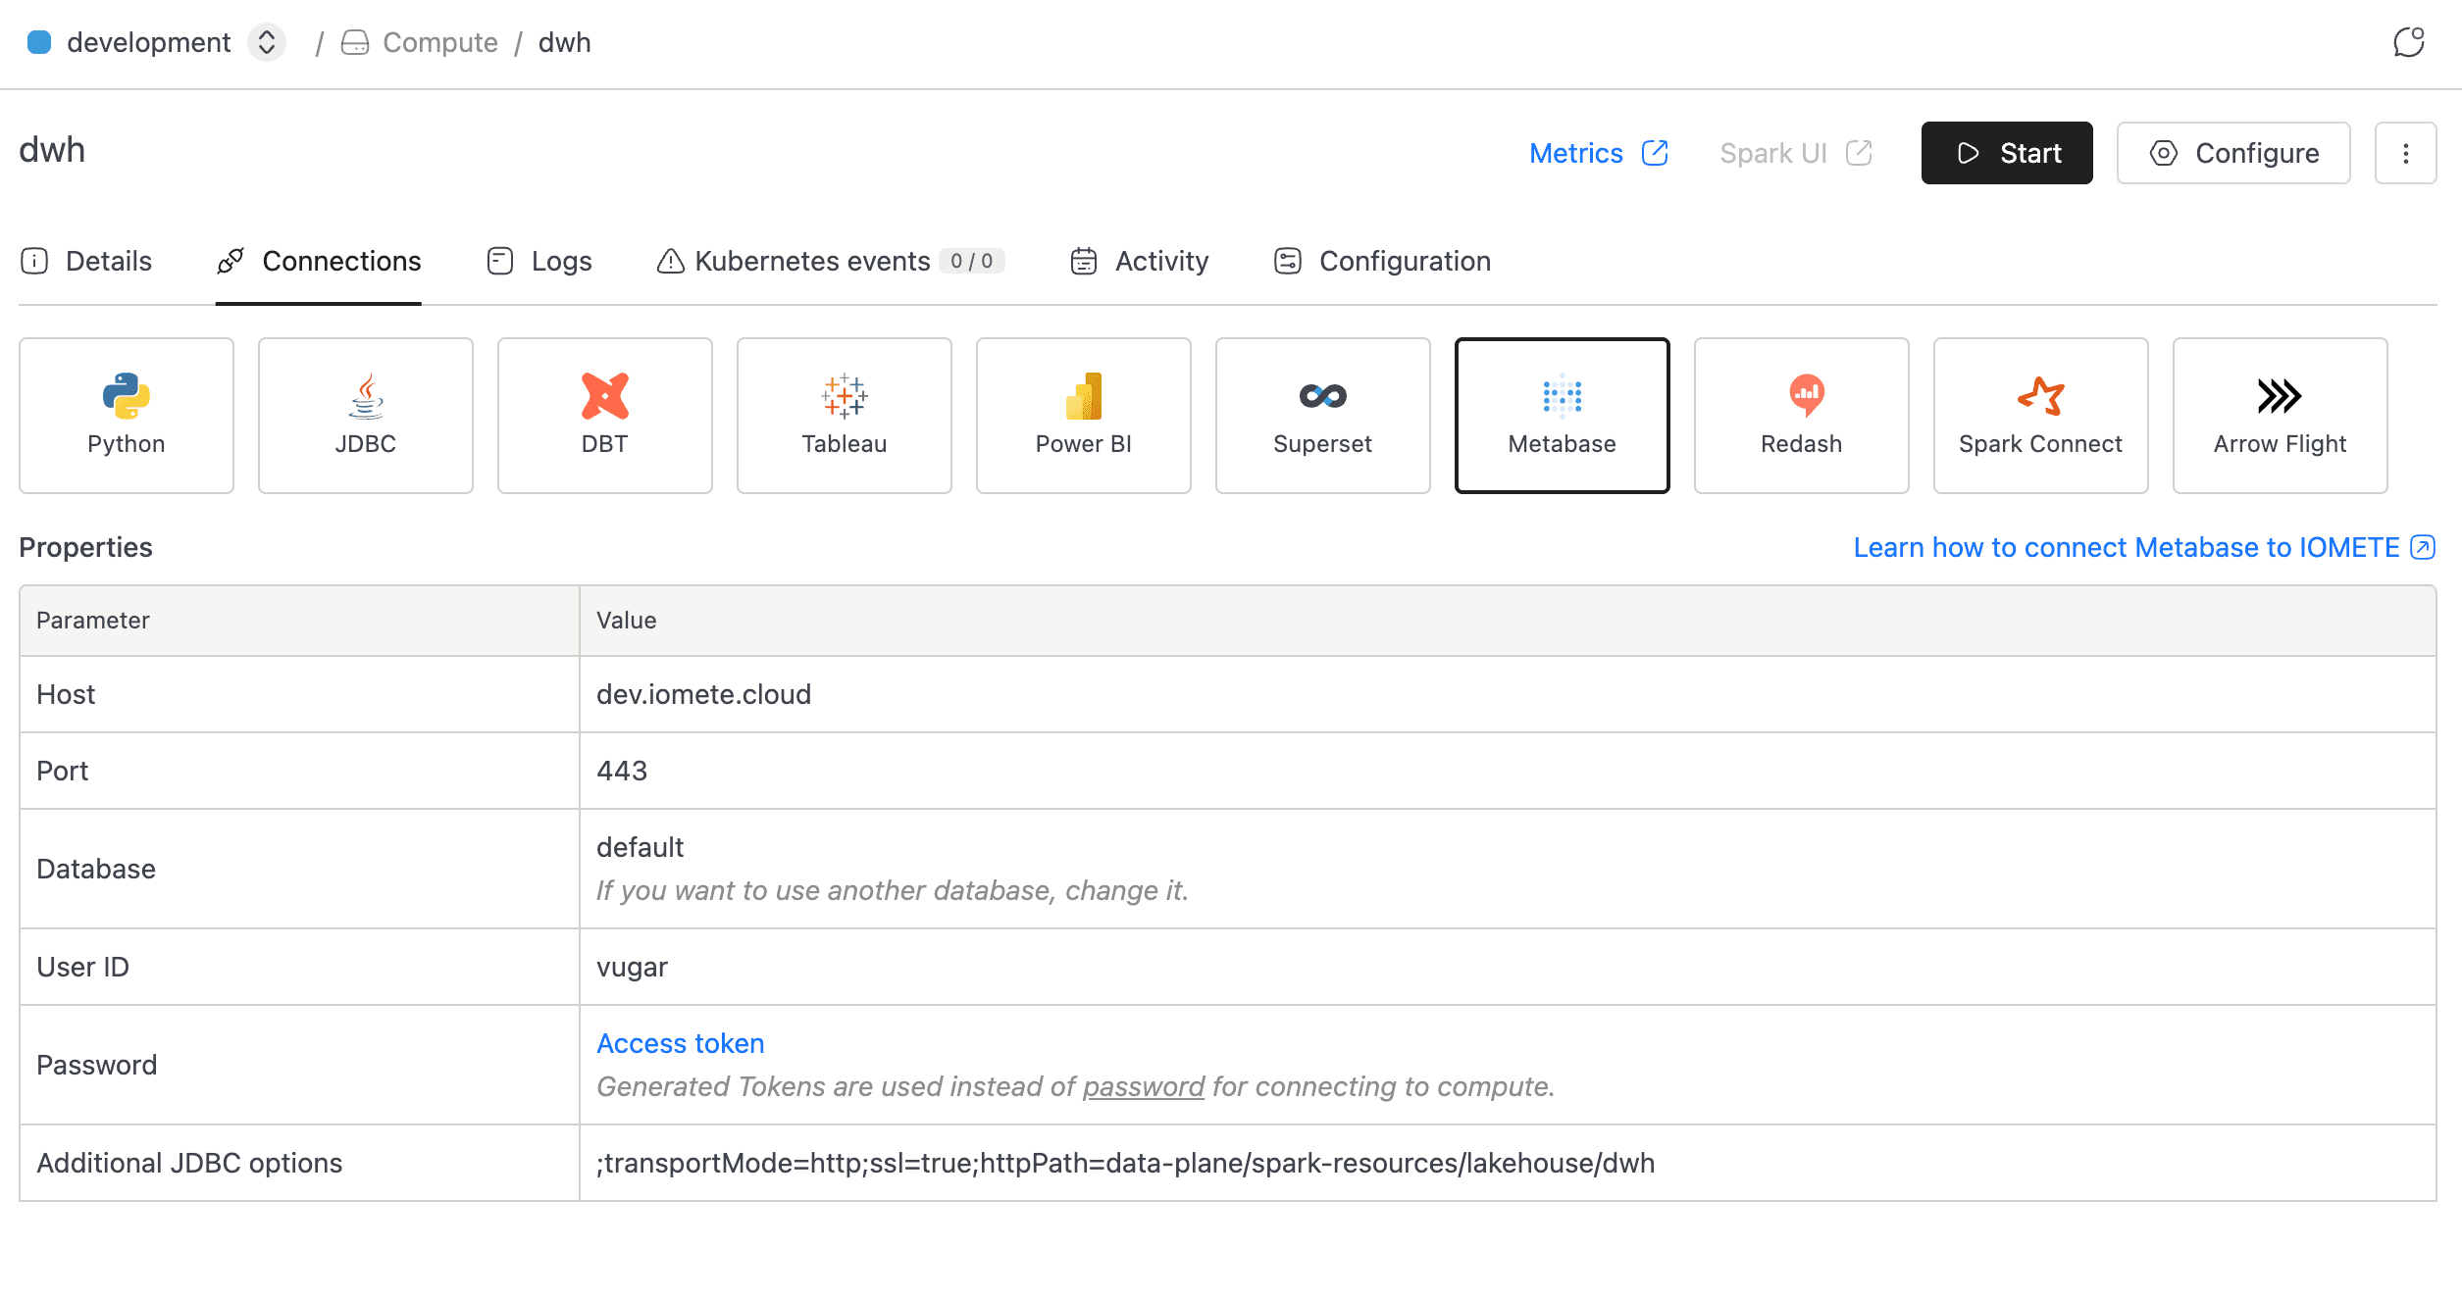Select the DBT connection icon
2462x1300 pixels.
pos(604,395)
